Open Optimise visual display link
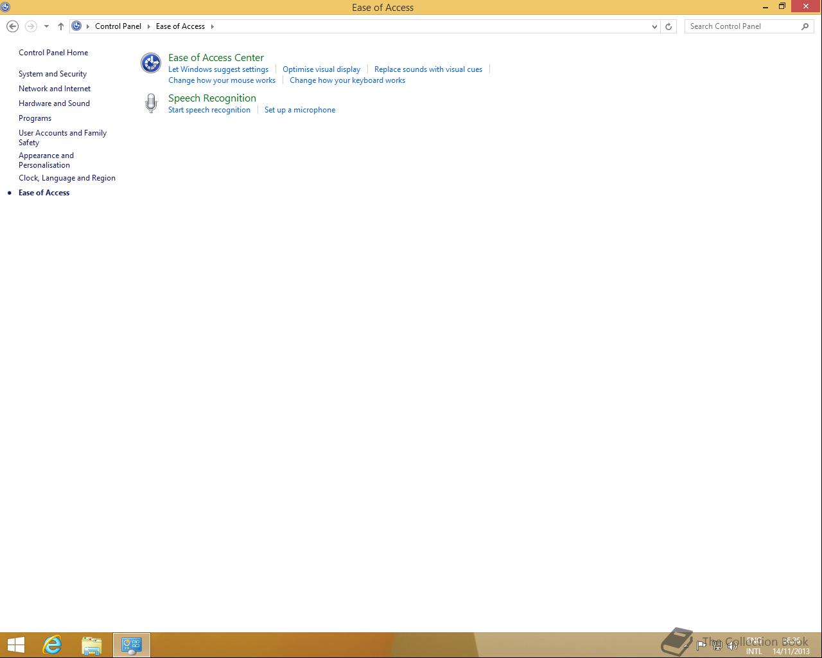This screenshot has height=658, width=822. tap(321, 69)
